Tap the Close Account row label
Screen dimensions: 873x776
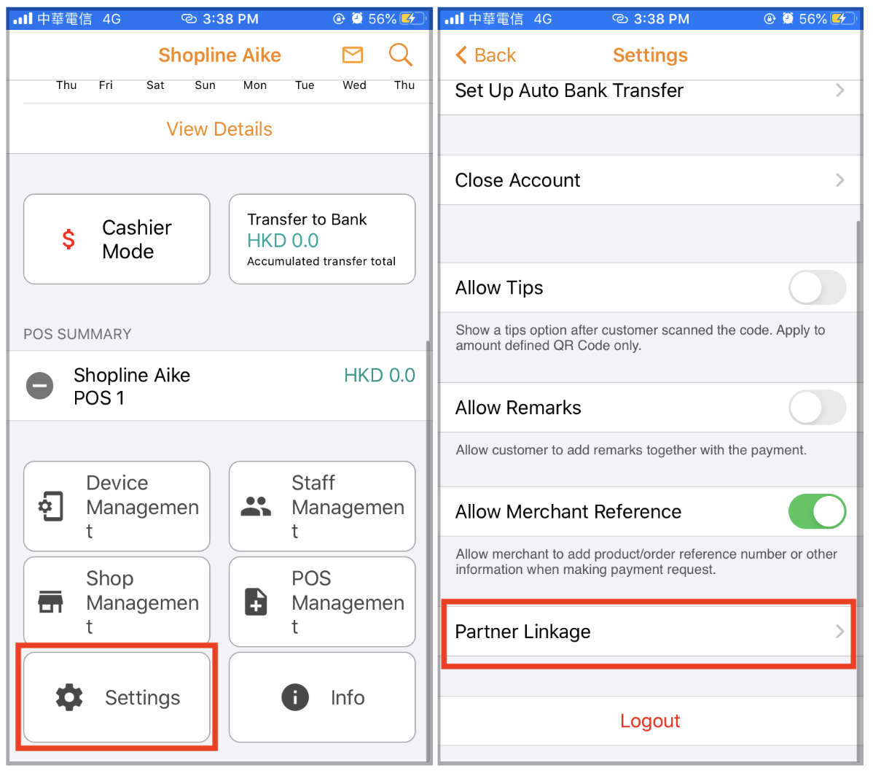[517, 180]
